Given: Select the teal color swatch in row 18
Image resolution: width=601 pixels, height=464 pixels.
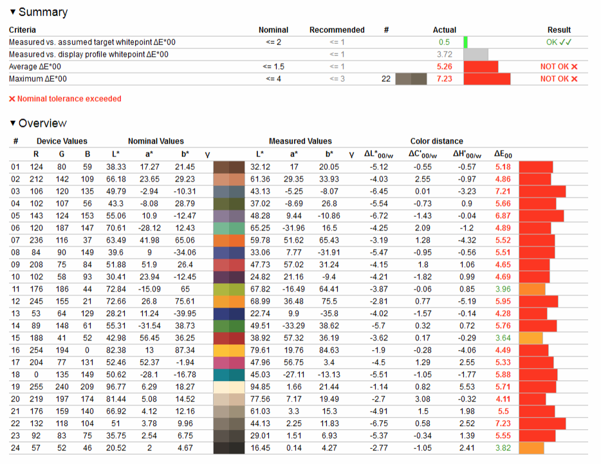Looking at the screenshot, I should 229,375.
